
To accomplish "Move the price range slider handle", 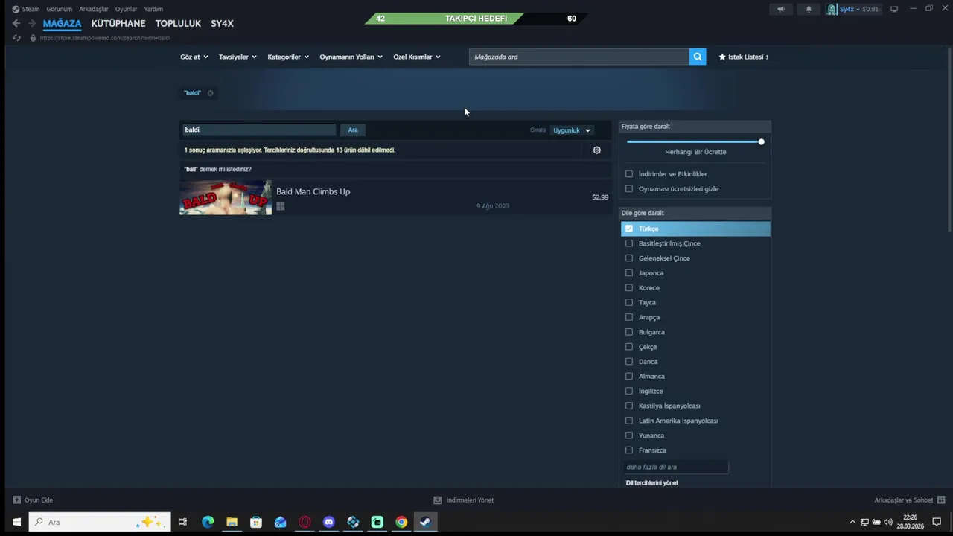I will (x=761, y=141).
